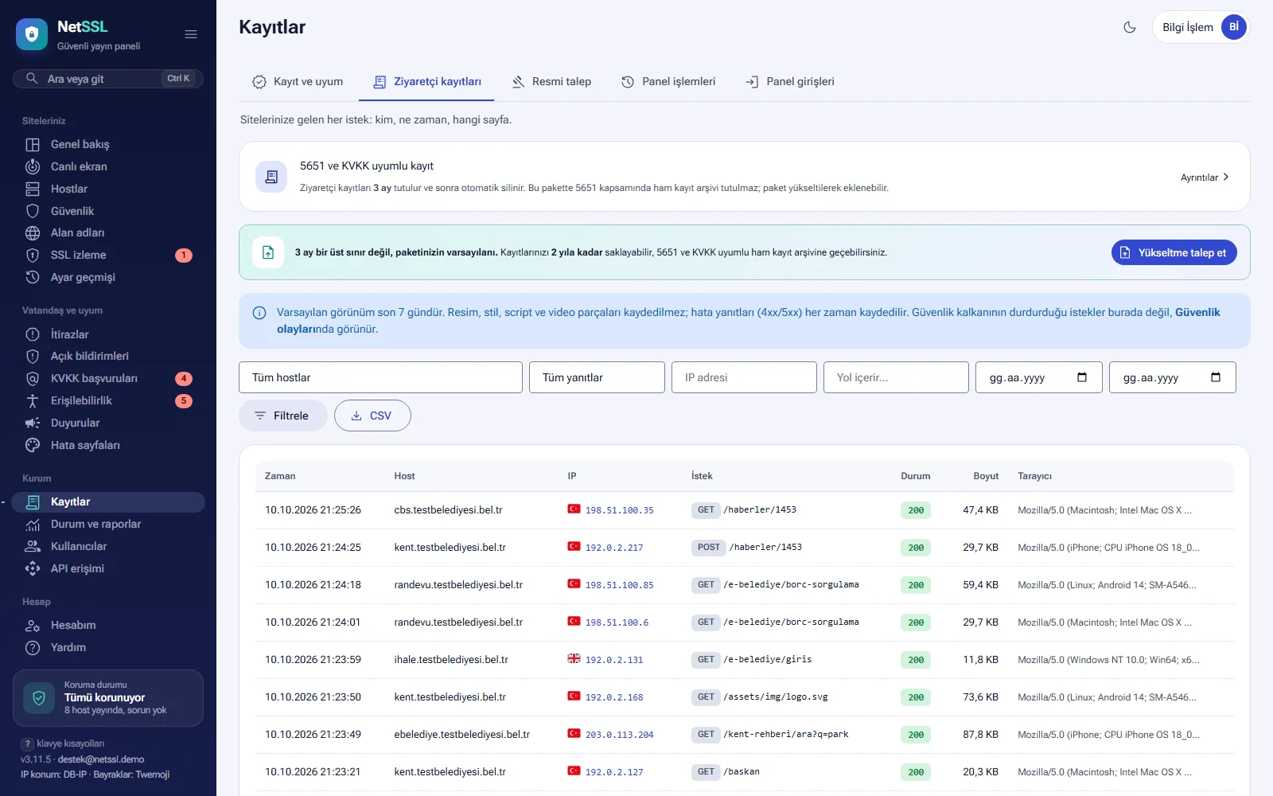Image resolution: width=1273 pixels, height=796 pixels.
Task: Open Canlı ekran sidebar icon
Action: tap(33, 166)
